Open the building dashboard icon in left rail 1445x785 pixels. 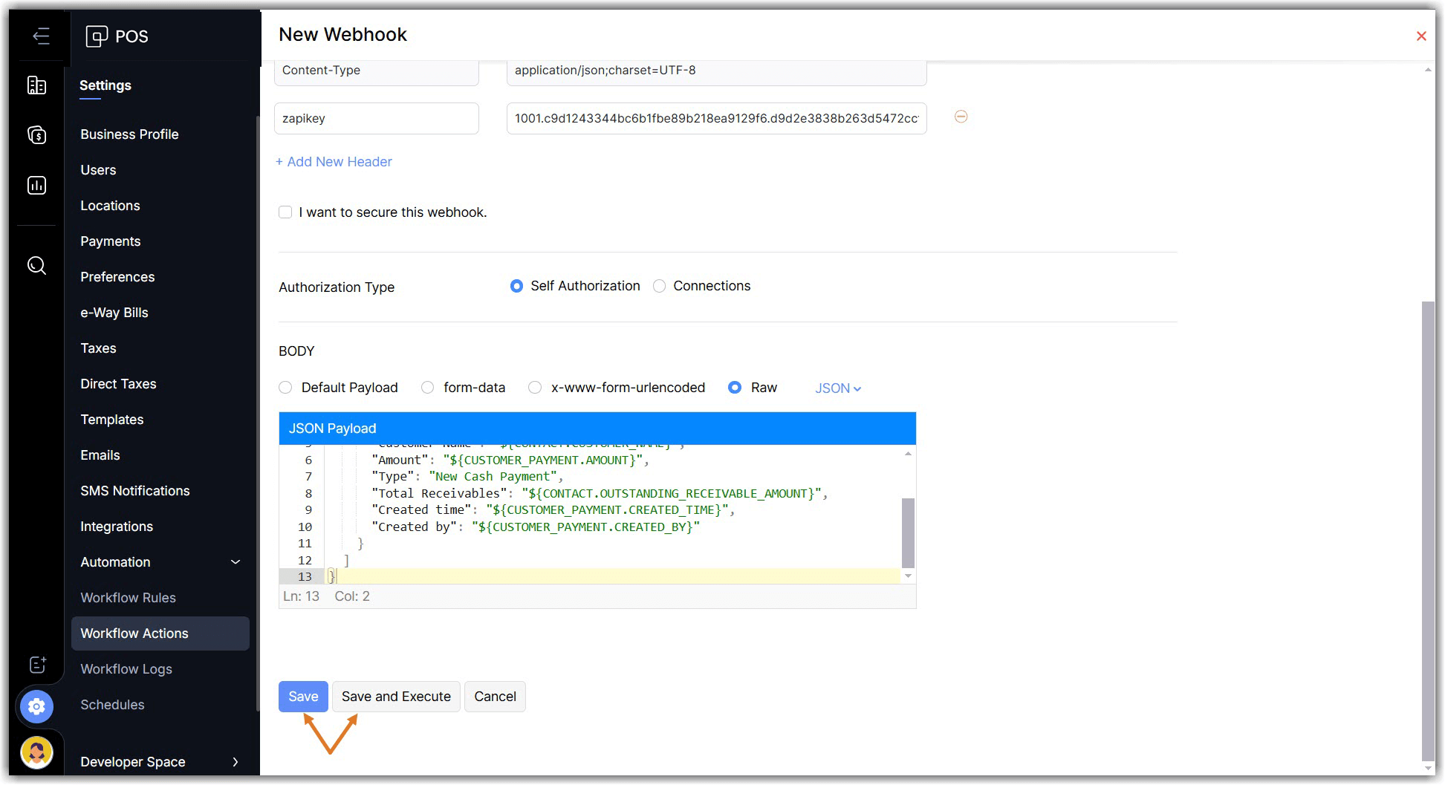(36, 85)
